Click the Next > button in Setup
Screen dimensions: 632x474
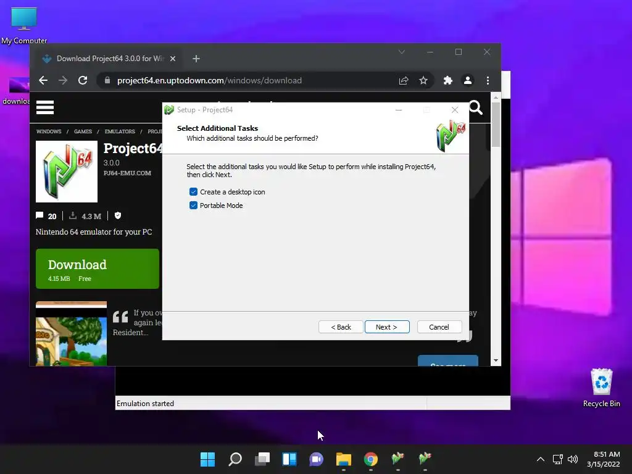pos(386,327)
